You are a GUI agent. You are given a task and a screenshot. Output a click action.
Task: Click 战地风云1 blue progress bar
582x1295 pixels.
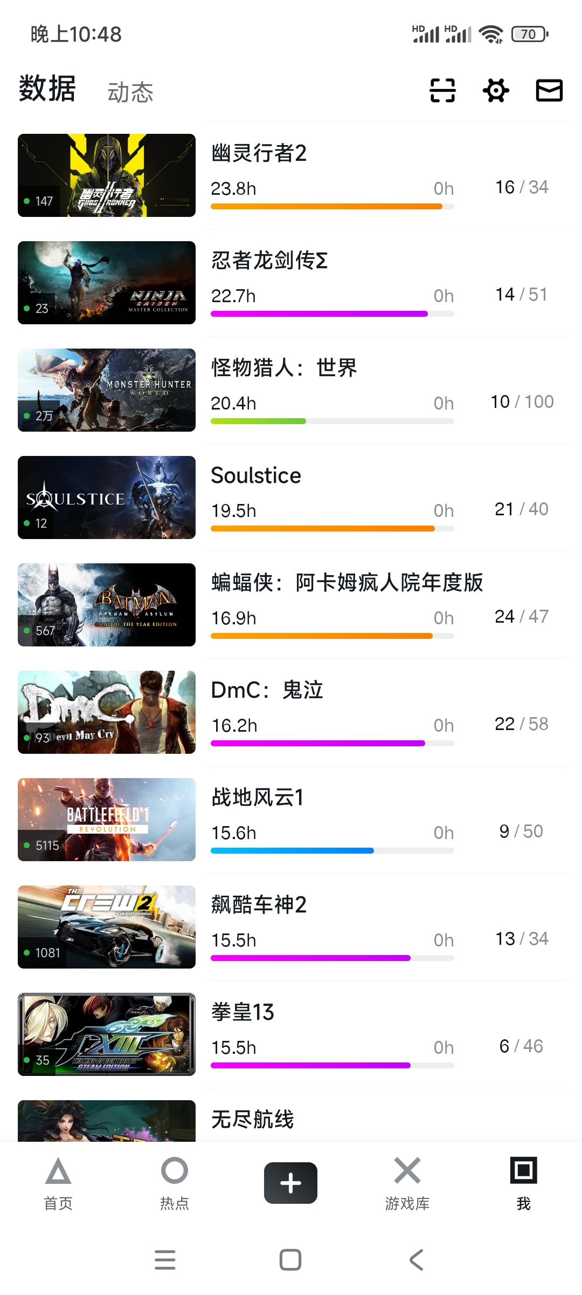pyautogui.click(x=293, y=851)
